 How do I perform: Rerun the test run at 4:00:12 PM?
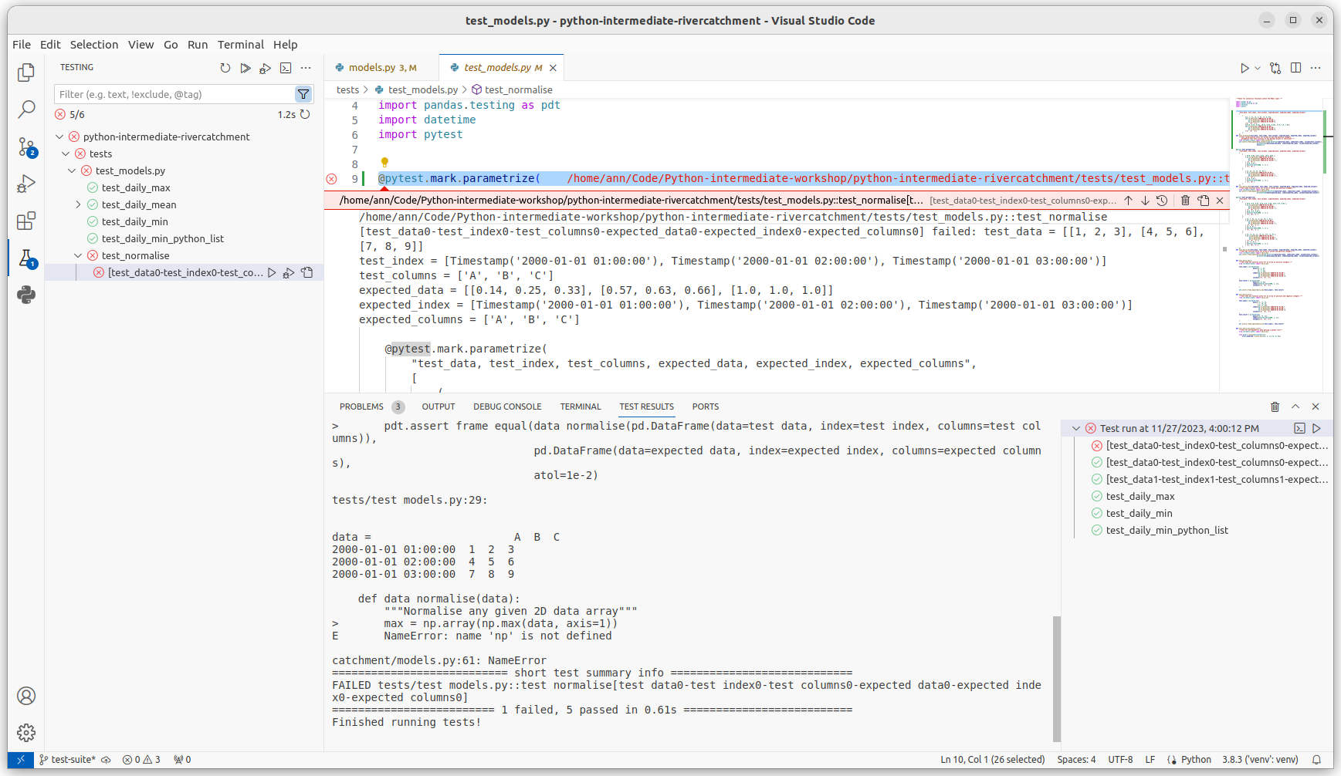(1317, 428)
